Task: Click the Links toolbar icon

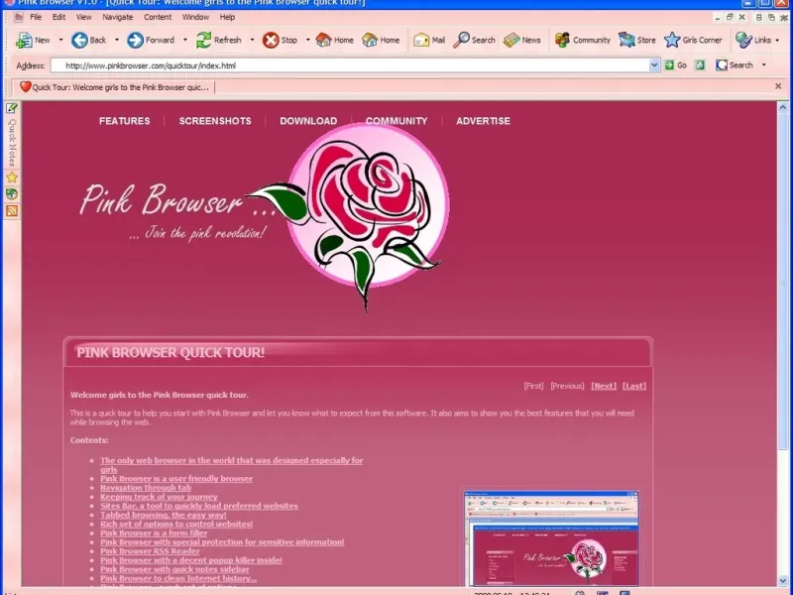Action: click(x=743, y=40)
